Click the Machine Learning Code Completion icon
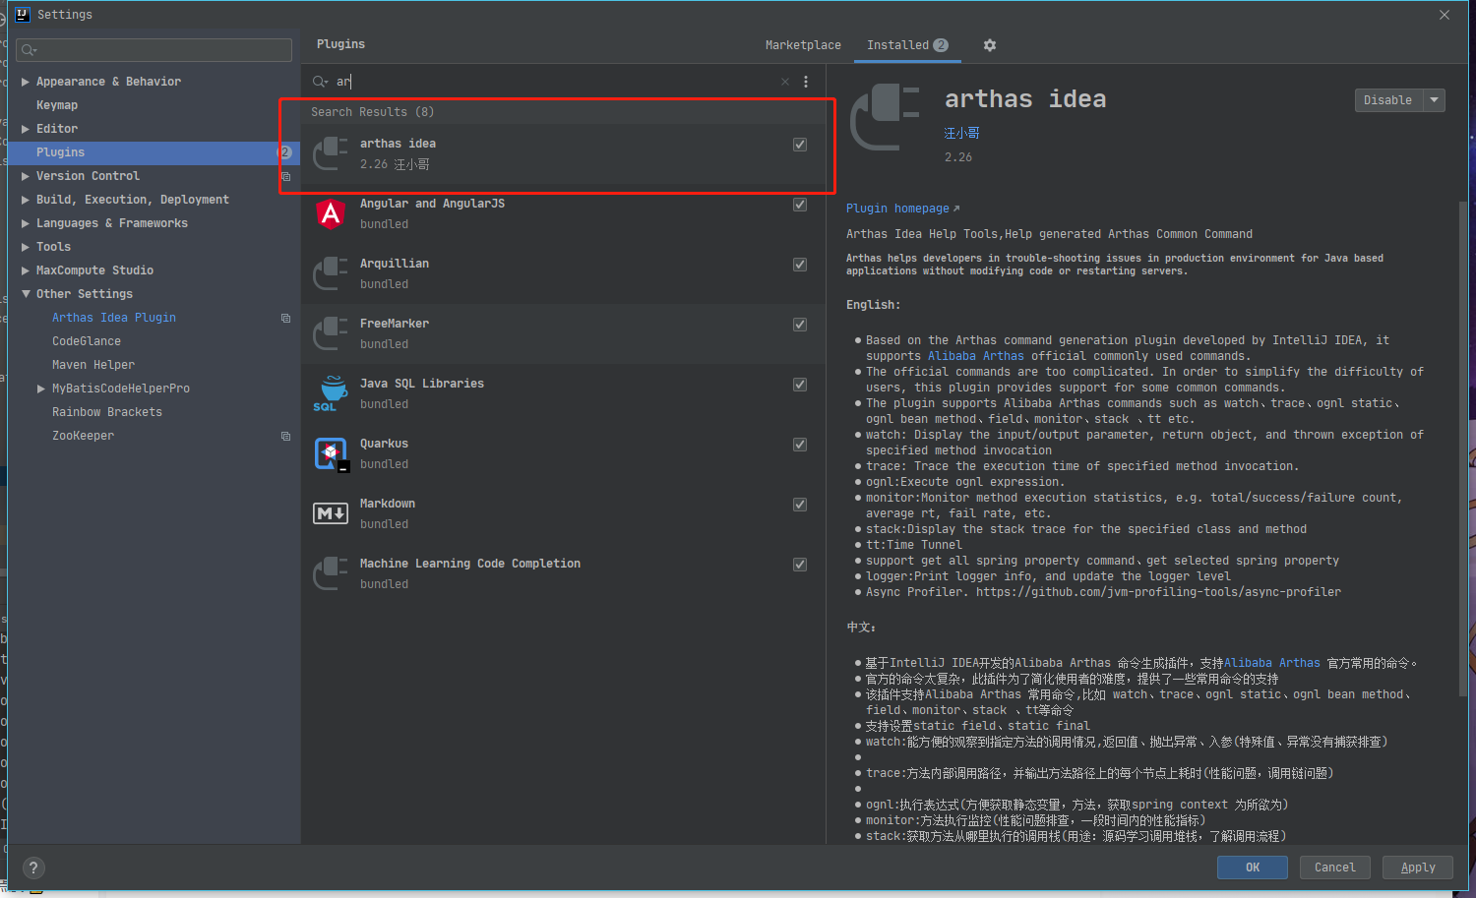 coord(331,573)
